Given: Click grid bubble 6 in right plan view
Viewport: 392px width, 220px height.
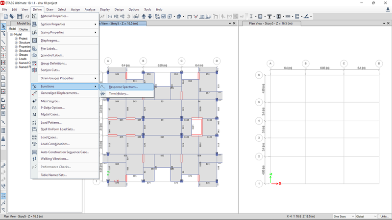Looking at the screenshot, I should click(259, 75).
